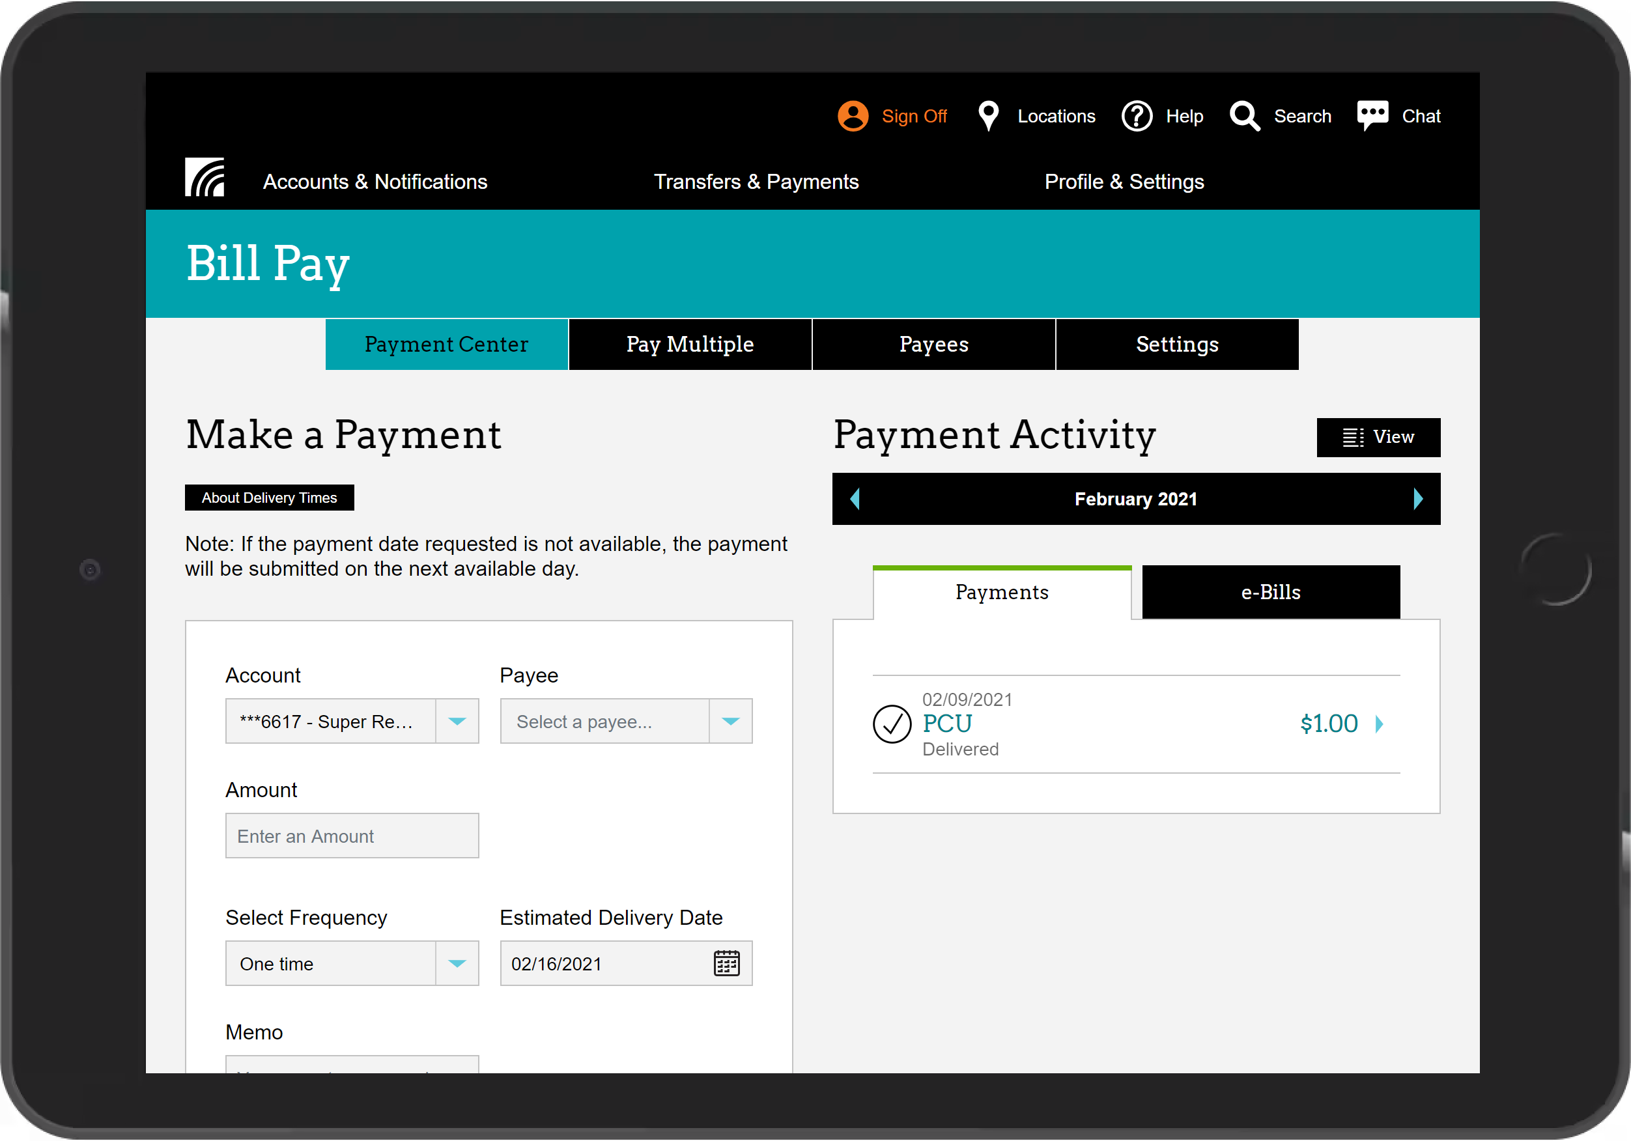Go to previous month with left arrow
1631x1141 pixels.
[855, 499]
